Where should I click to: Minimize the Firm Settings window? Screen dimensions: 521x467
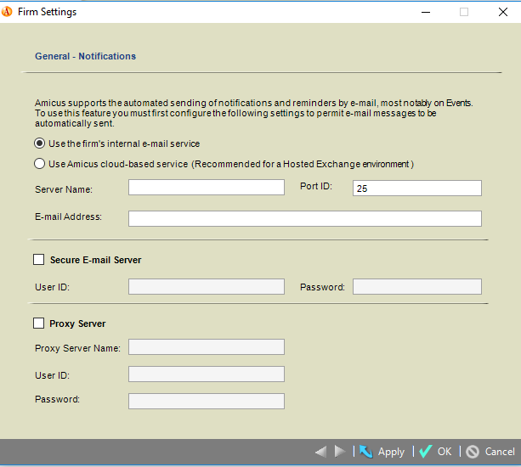tap(426, 12)
